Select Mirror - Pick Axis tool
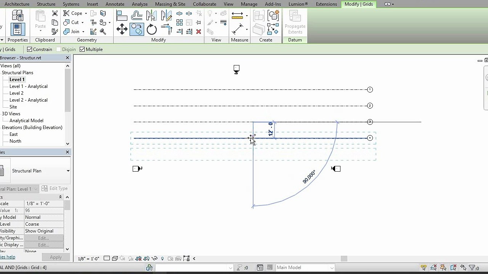The height and width of the screenshot is (274, 488). [151, 16]
